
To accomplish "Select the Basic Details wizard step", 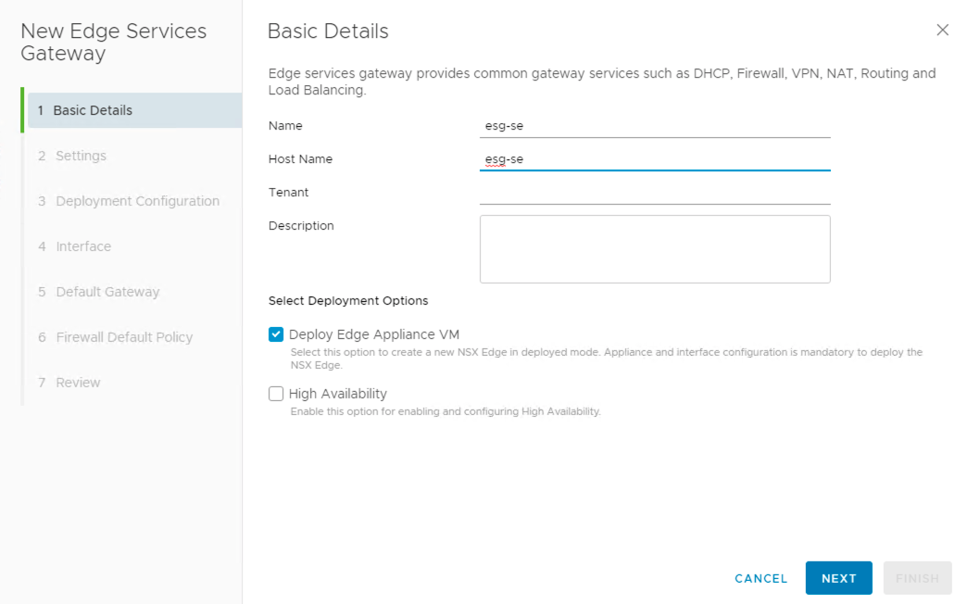I will (93, 110).
